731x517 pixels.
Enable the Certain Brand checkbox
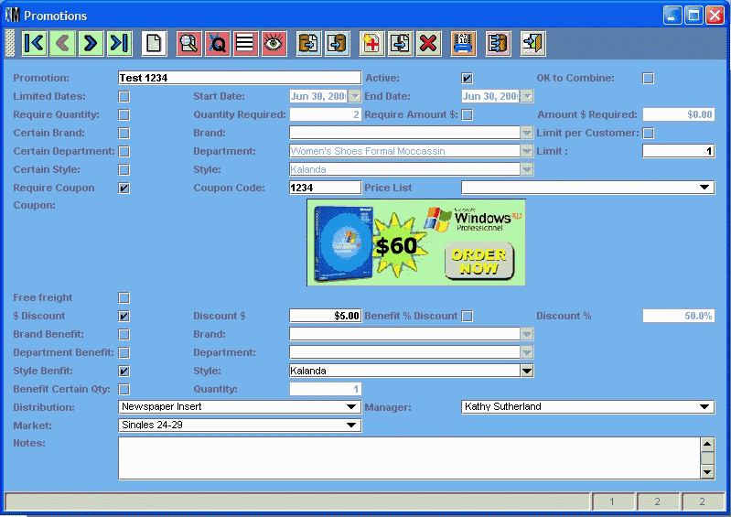(124, 133)
